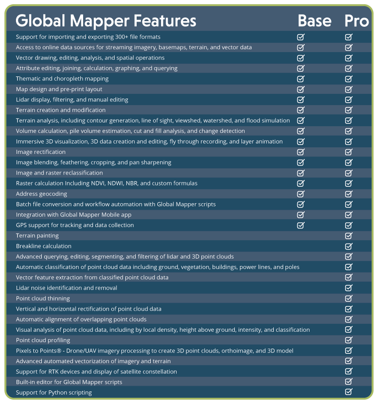Click text 'Vertical and horizontal rectification of point cloud data'
Image resolution: width=378 pixels, height=404 pixels.
click(x=89, y=309)
